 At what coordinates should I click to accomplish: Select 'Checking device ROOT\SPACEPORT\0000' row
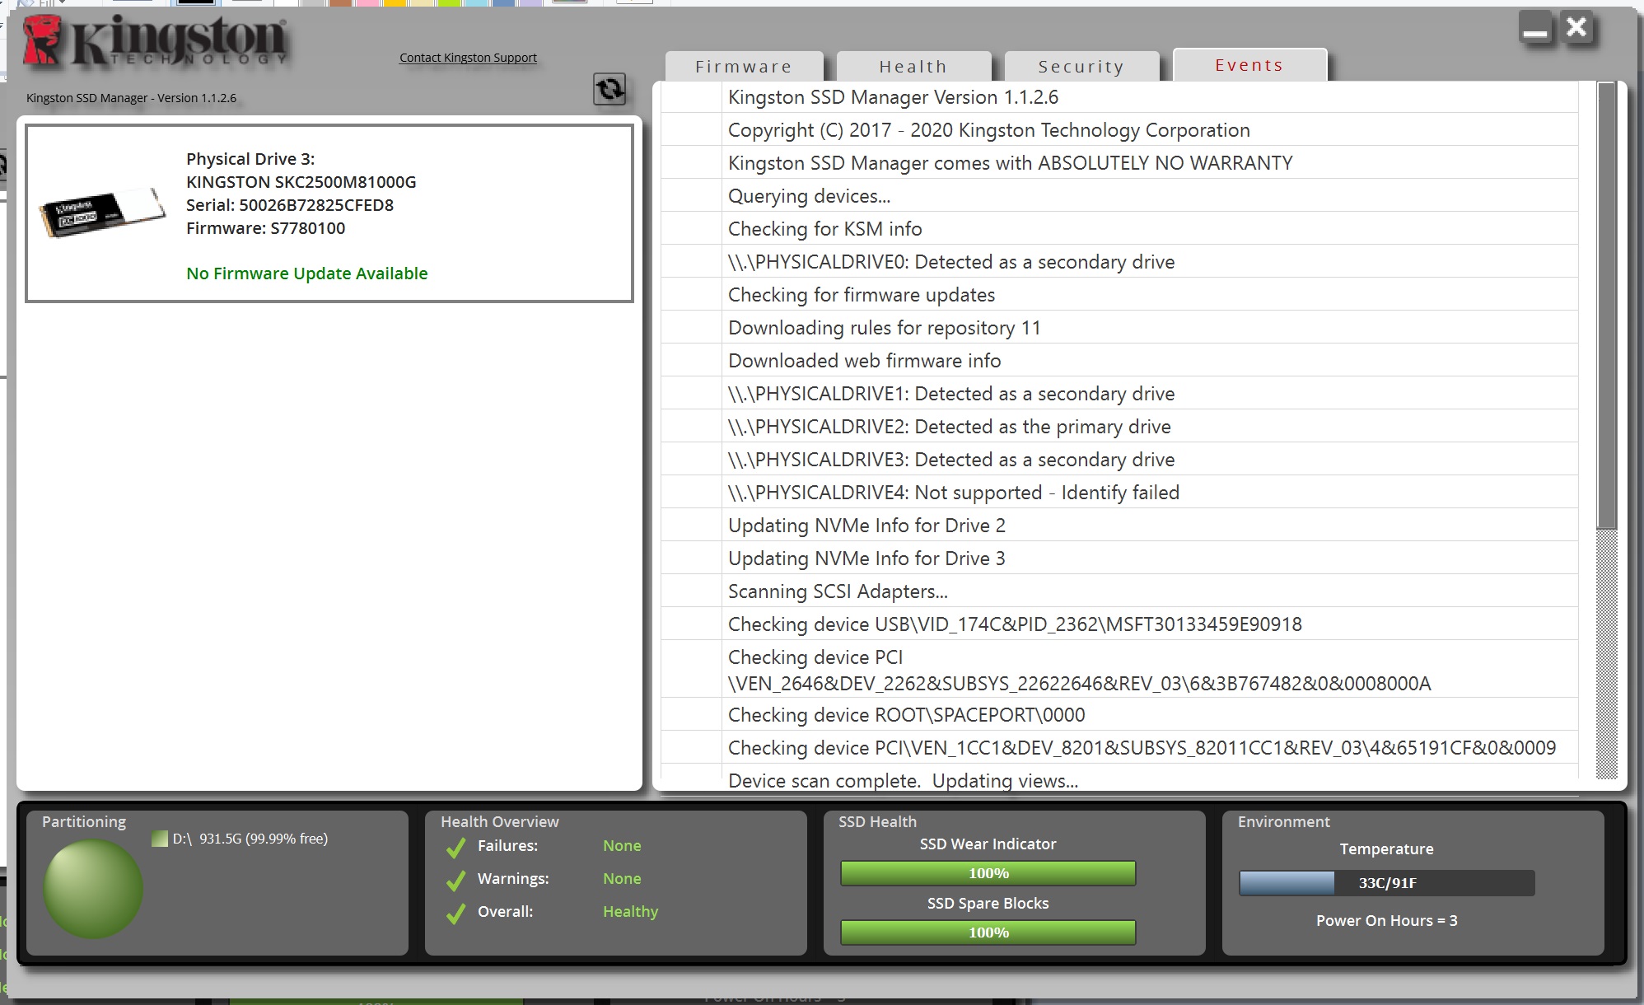[1120, 714]
